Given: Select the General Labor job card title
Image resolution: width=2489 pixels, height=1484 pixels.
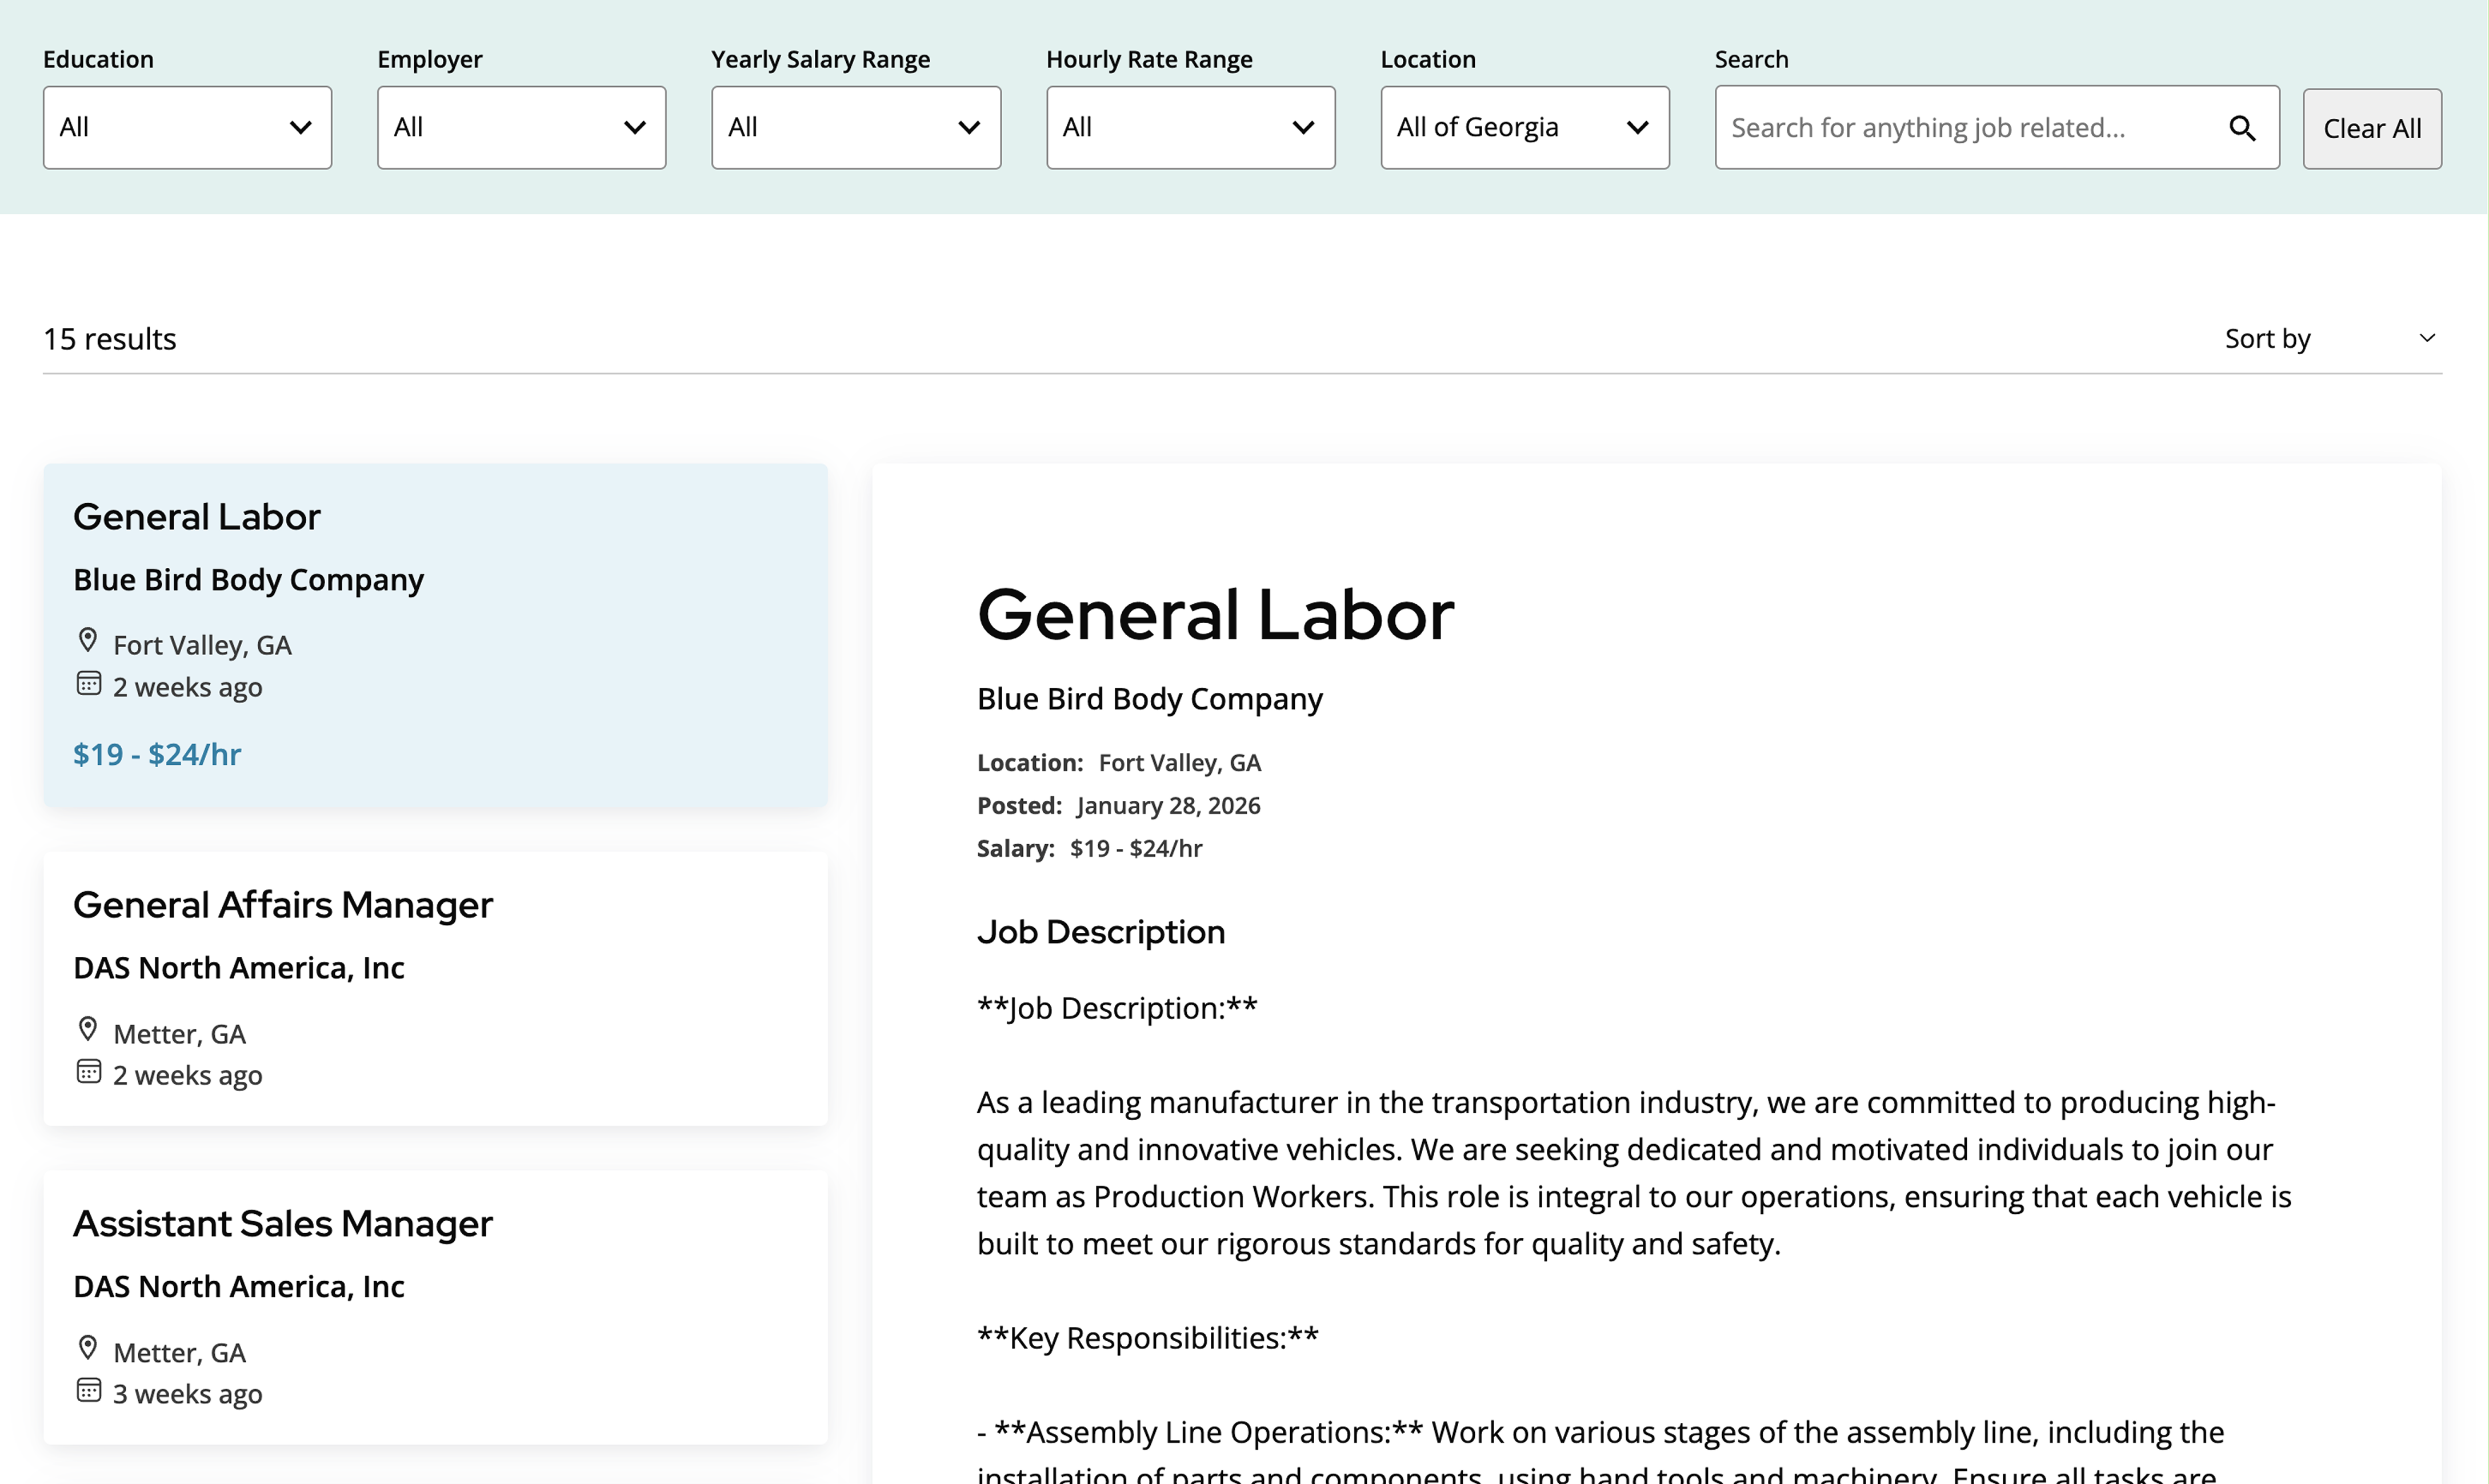Looking at the screenshot, I should coord(197,517).
